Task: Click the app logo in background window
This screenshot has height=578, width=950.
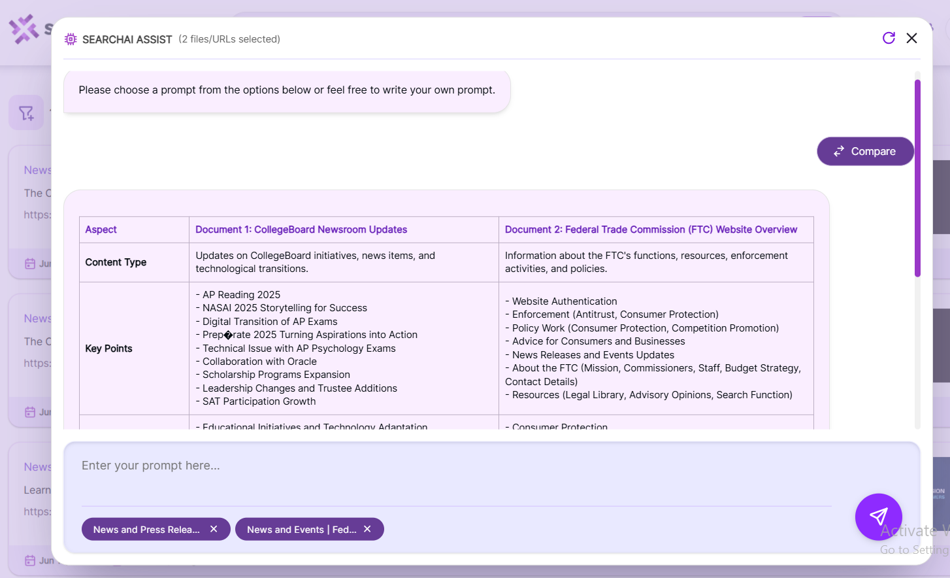Action: 24,29
